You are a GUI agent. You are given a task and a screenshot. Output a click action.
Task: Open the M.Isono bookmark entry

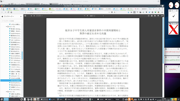[15, 56]
